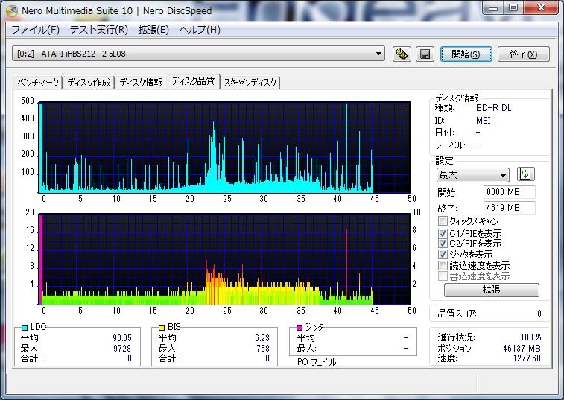This screenshot has height=400, width=564.
Task: Click the 拡張 button in settings
Action: (x=491, y=290)
